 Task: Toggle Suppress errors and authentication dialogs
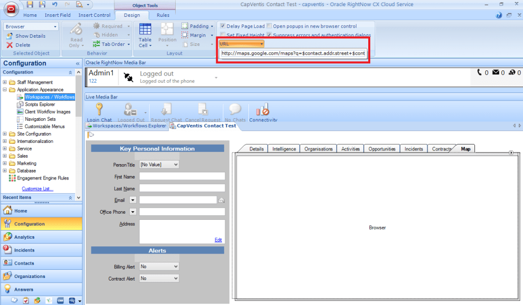pyautogui.click(x=269, y=35)
